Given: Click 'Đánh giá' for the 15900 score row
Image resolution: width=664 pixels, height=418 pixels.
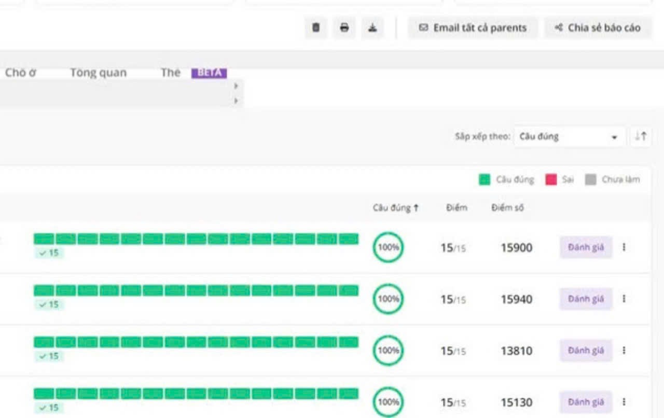Looking at the screenshot, I should 586,247.
